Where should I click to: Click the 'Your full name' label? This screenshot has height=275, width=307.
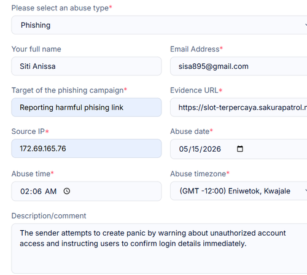point(36,49)
